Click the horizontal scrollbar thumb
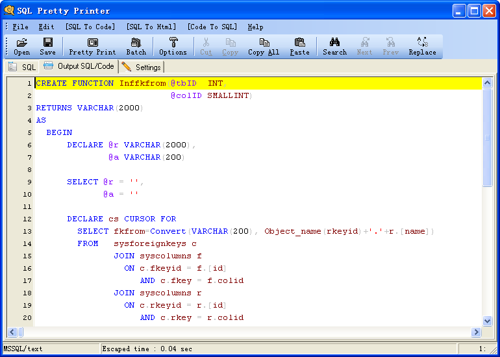The image size is (500, 357). pos(21,332)
